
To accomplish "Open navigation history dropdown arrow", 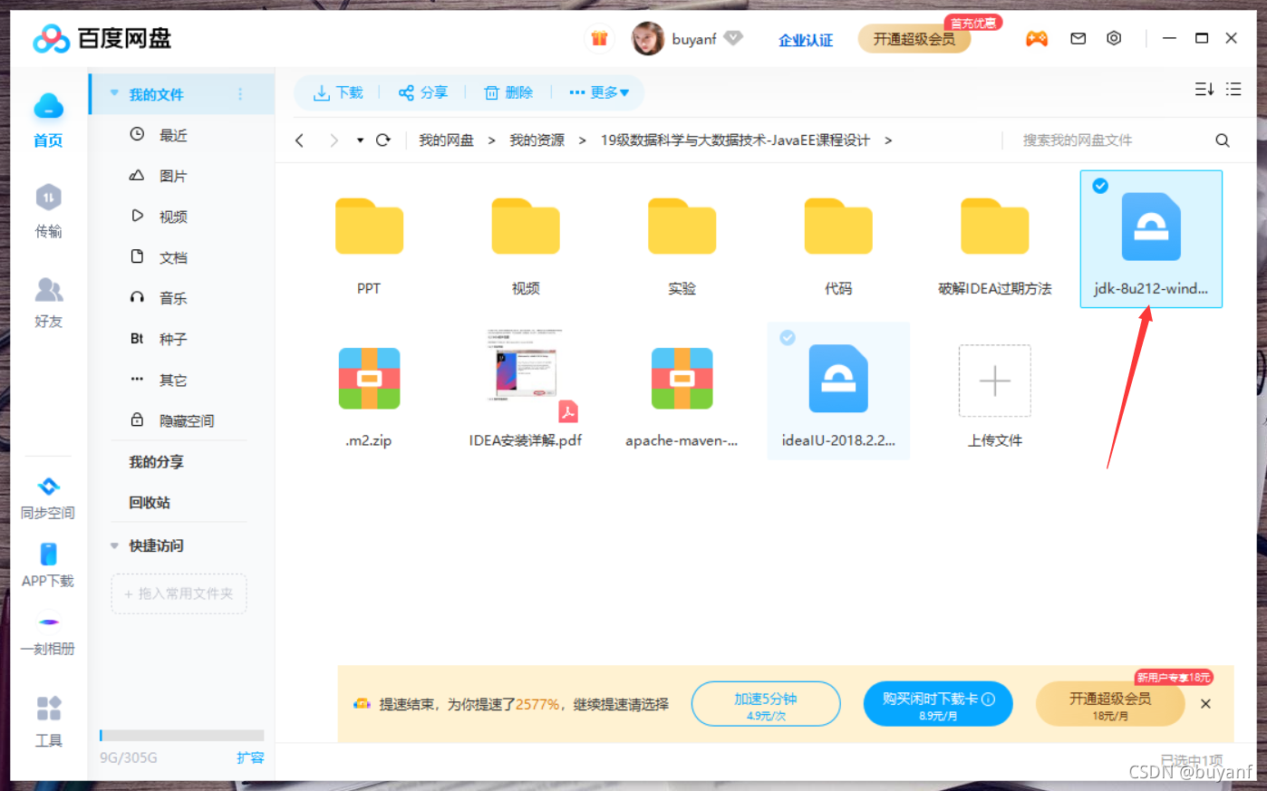I will tap(360, 140).
